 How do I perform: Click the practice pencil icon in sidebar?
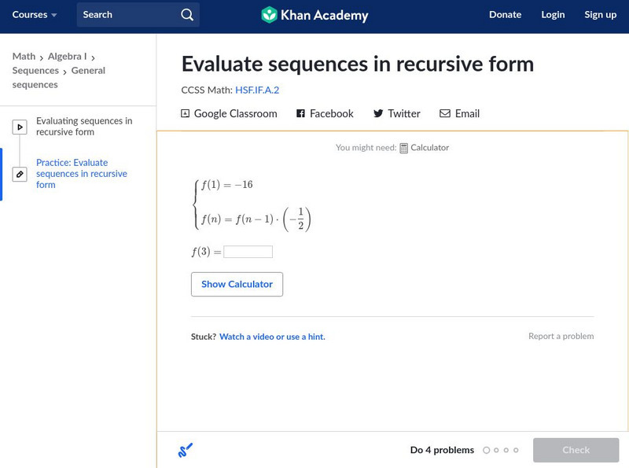click(x=20, y=174)
